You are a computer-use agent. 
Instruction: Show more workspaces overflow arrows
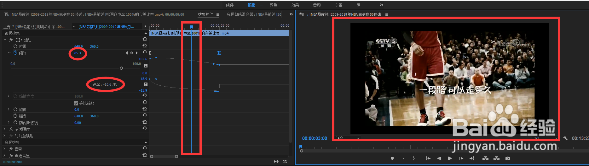382,5
